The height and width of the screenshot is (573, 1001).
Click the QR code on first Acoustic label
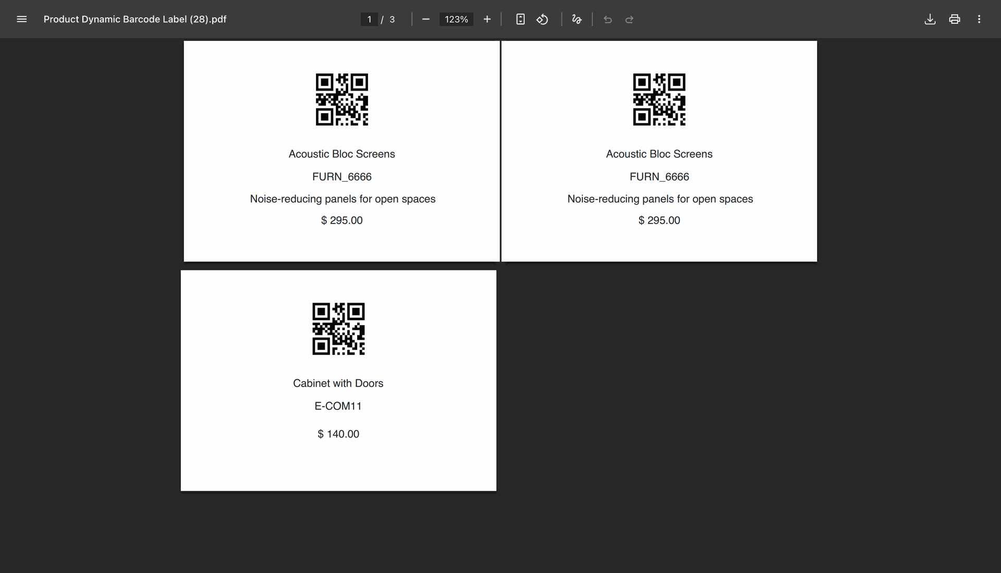pyautogui.click(x=342, y=99)
